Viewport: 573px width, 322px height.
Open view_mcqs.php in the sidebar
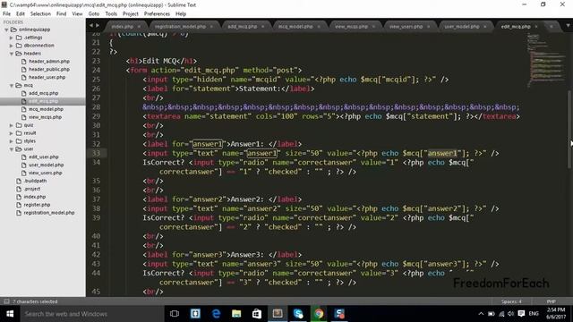[45, 117]
